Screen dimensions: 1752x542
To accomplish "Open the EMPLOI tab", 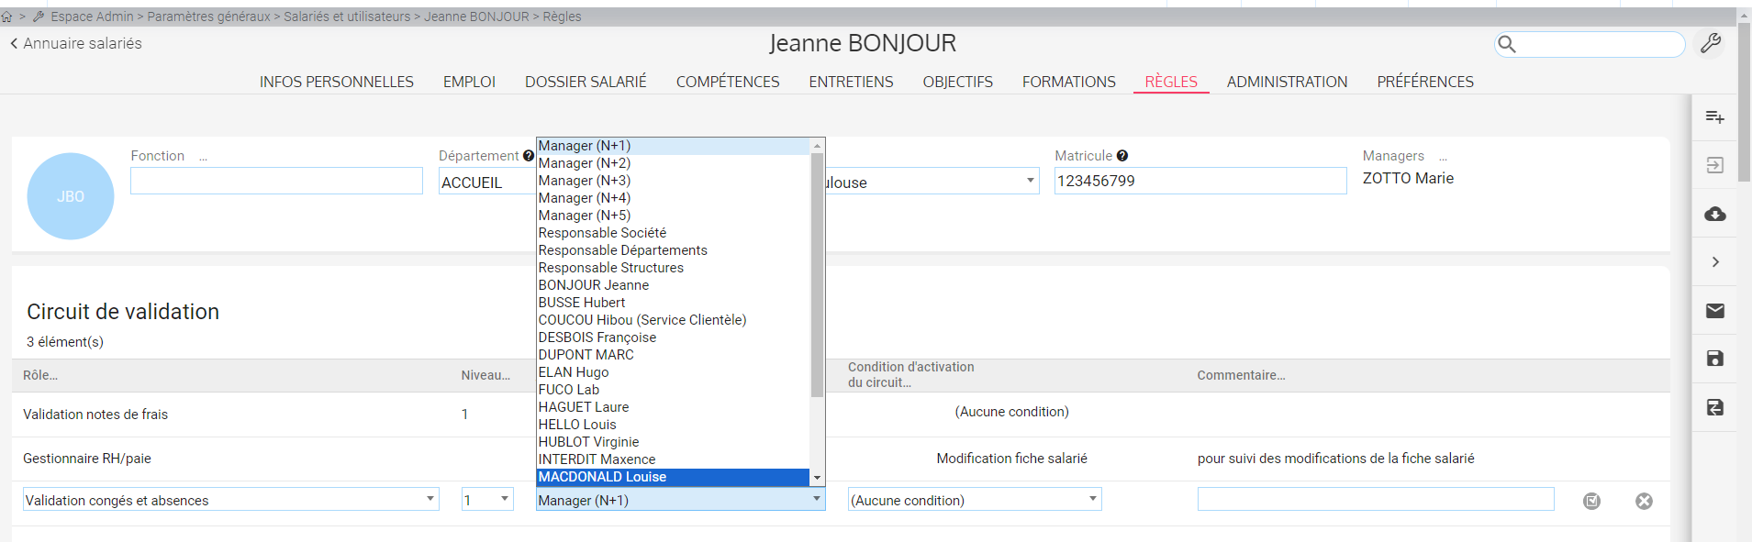I will (469, 82).
